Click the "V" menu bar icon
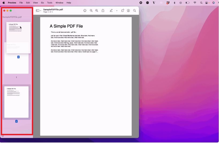 154,3
